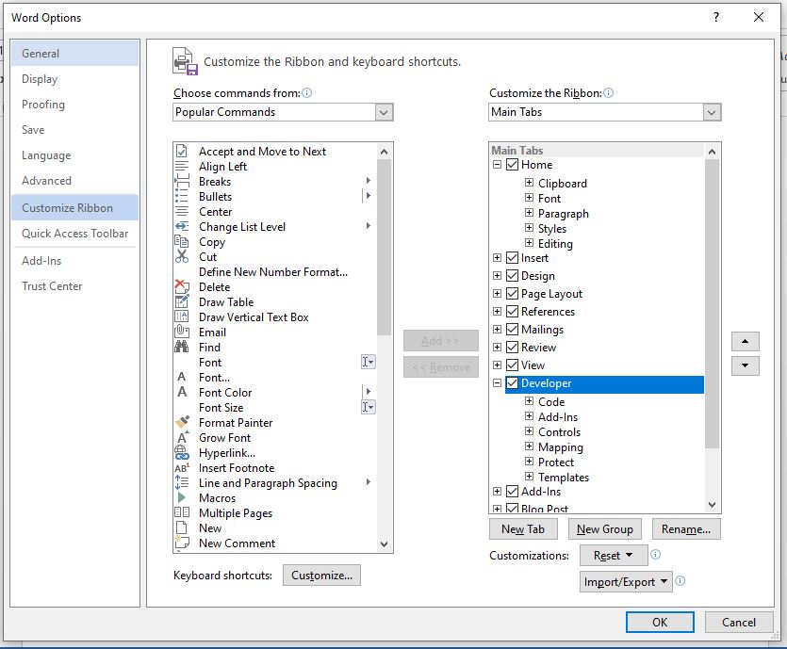787x649 pixels.
Task: Open the General options category
Action: 74,53
